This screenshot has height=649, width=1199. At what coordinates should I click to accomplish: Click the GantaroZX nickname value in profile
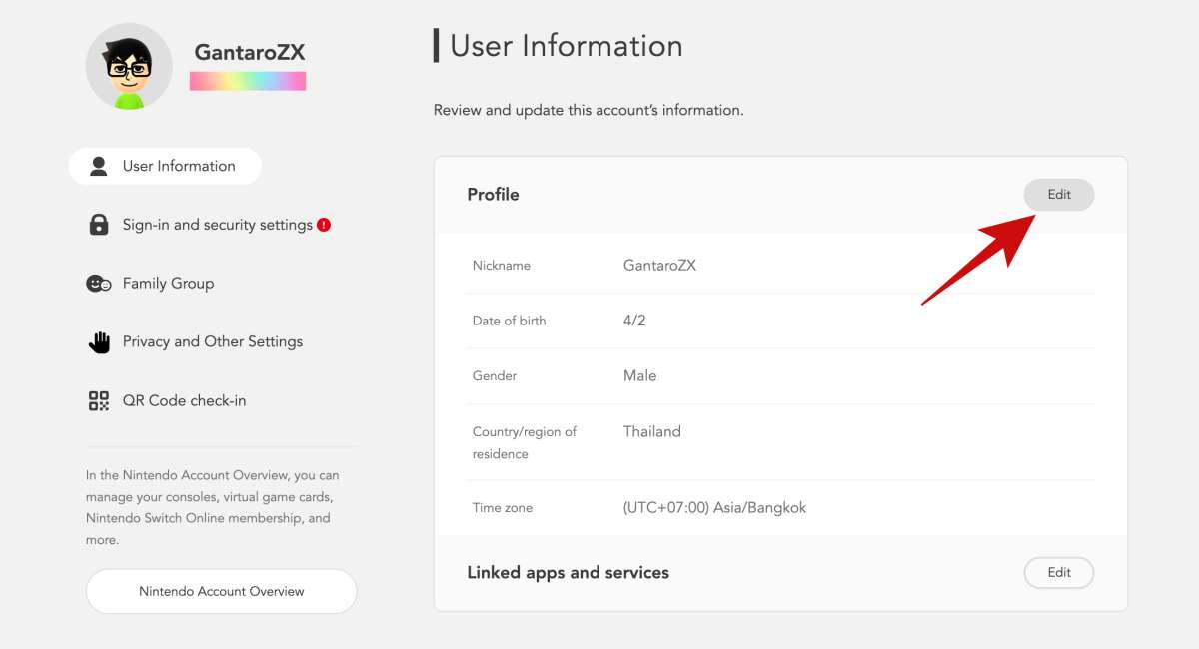pyautogui.click(x=659, y=266)
